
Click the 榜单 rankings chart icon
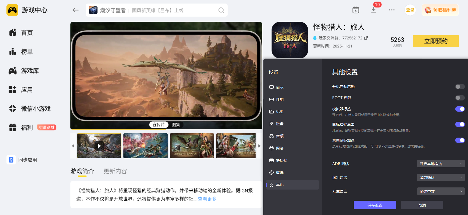[x=13, y=52]
